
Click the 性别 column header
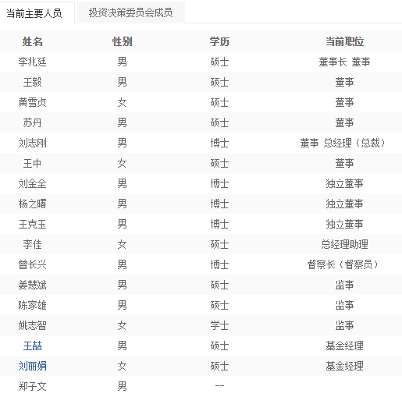[123, 41]
